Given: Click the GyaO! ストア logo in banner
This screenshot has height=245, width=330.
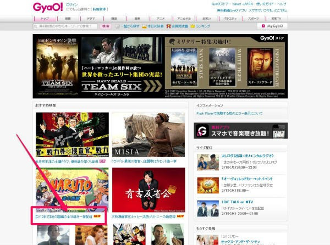Looking at the screenshot, I should pos(272,38).
